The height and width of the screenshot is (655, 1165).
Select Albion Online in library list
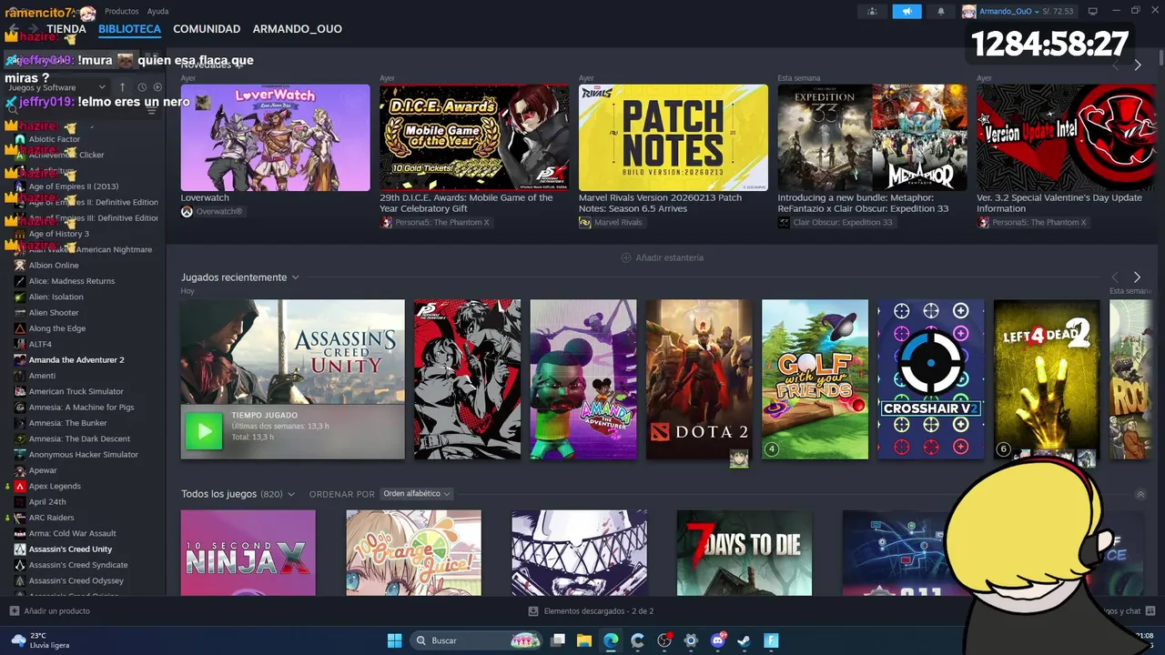pyautogui.click(x=54, y=266)
